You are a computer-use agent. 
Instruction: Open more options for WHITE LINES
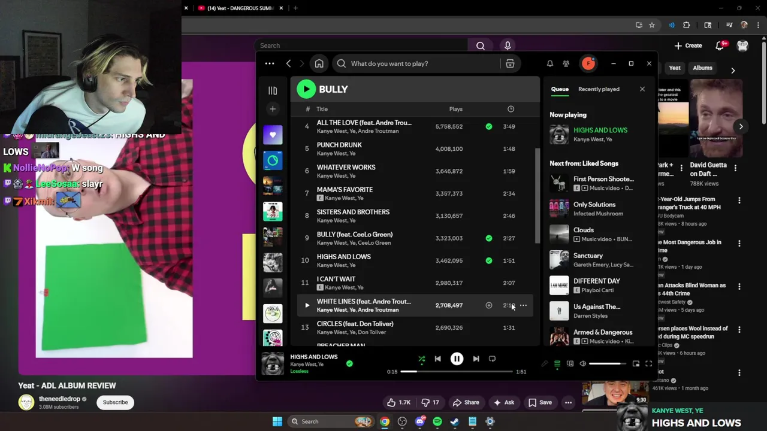(x=523, y=305)
